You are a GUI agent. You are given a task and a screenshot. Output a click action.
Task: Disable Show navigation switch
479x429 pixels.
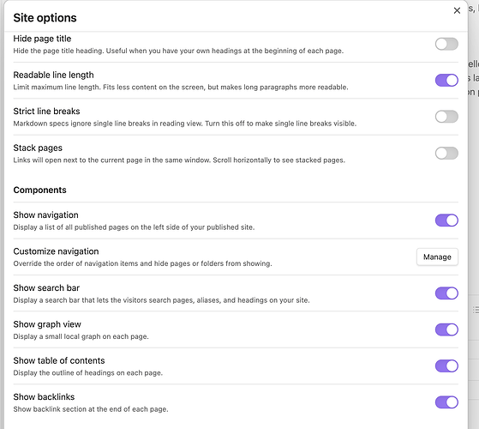(x=446, y=221)
